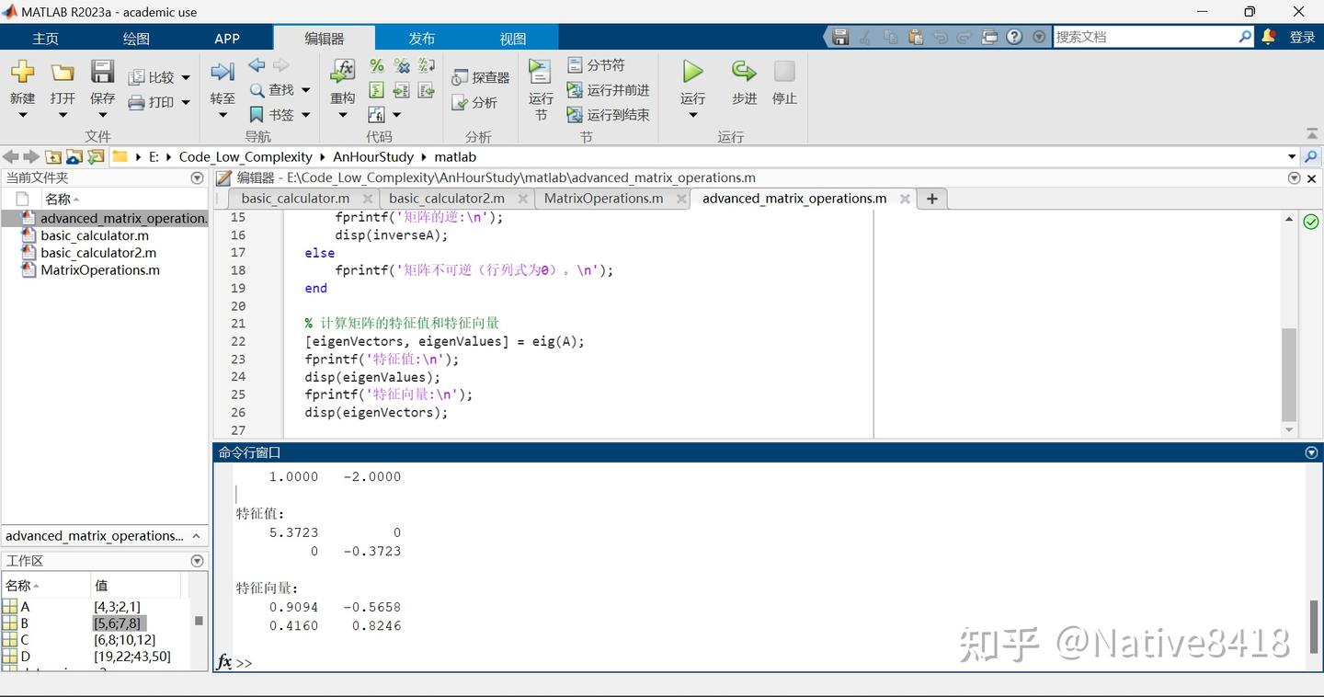The width and height of the screenshot is (1324, 697).
Task: Expand the 书签 dropdown arrow
Action: (305, 115)
